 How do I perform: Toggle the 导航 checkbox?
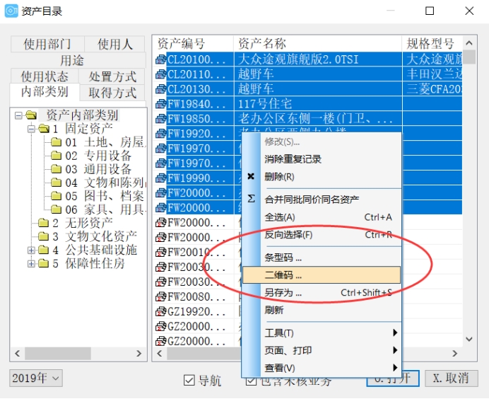point(189,381)
